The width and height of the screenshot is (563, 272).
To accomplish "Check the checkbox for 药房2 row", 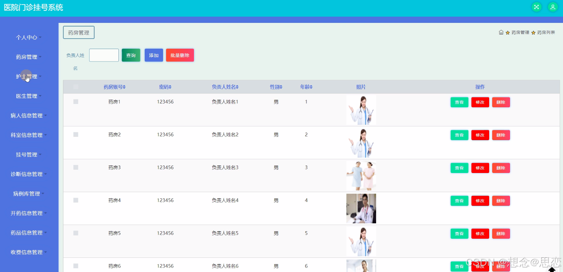I will pos(75,134).
